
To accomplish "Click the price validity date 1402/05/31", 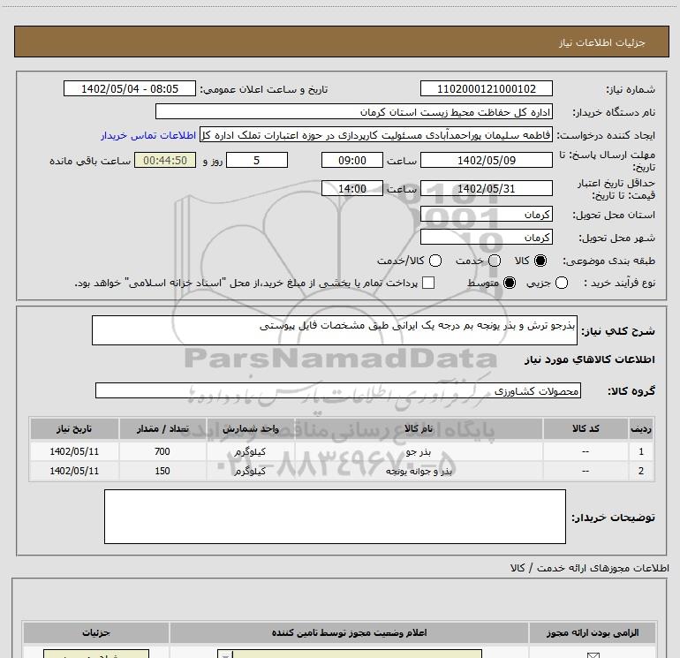I will click(x=486, y=188).
